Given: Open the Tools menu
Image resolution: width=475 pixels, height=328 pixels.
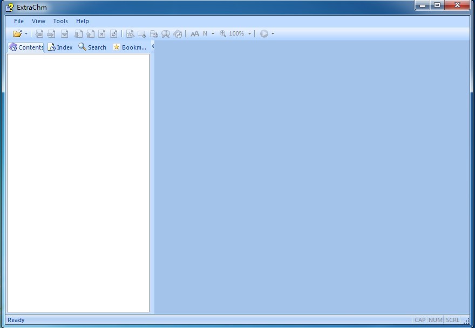Looking at the screenshot, I should point(60,21).
